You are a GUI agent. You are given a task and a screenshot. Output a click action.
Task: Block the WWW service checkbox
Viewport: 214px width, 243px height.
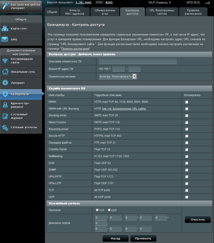(x=186, y=102)
